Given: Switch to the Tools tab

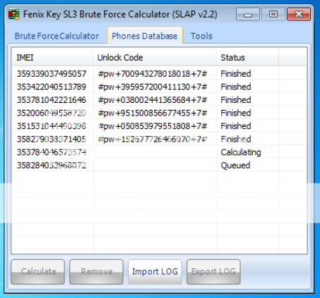Looking at the screenshot, I should click(201, 36).
